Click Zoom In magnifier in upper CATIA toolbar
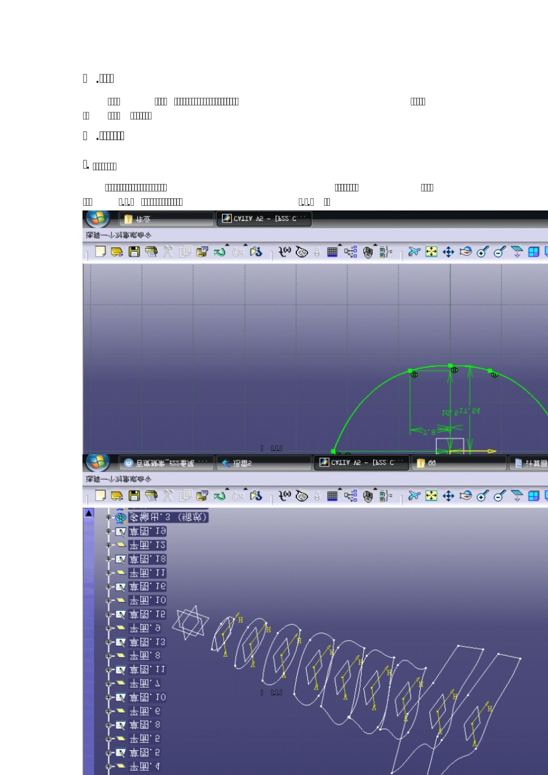The width and height of the screenshot is (548, 775). pos(482,251)
